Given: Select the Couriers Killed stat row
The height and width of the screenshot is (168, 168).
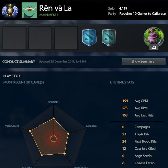Looking at the screenshot, I should pyautogui.click(x=139, y=148).
